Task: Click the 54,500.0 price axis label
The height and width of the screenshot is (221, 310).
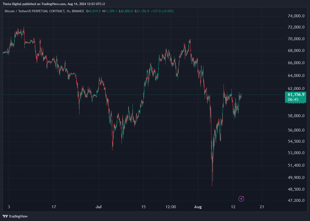Action: click(x=296, y=141)
